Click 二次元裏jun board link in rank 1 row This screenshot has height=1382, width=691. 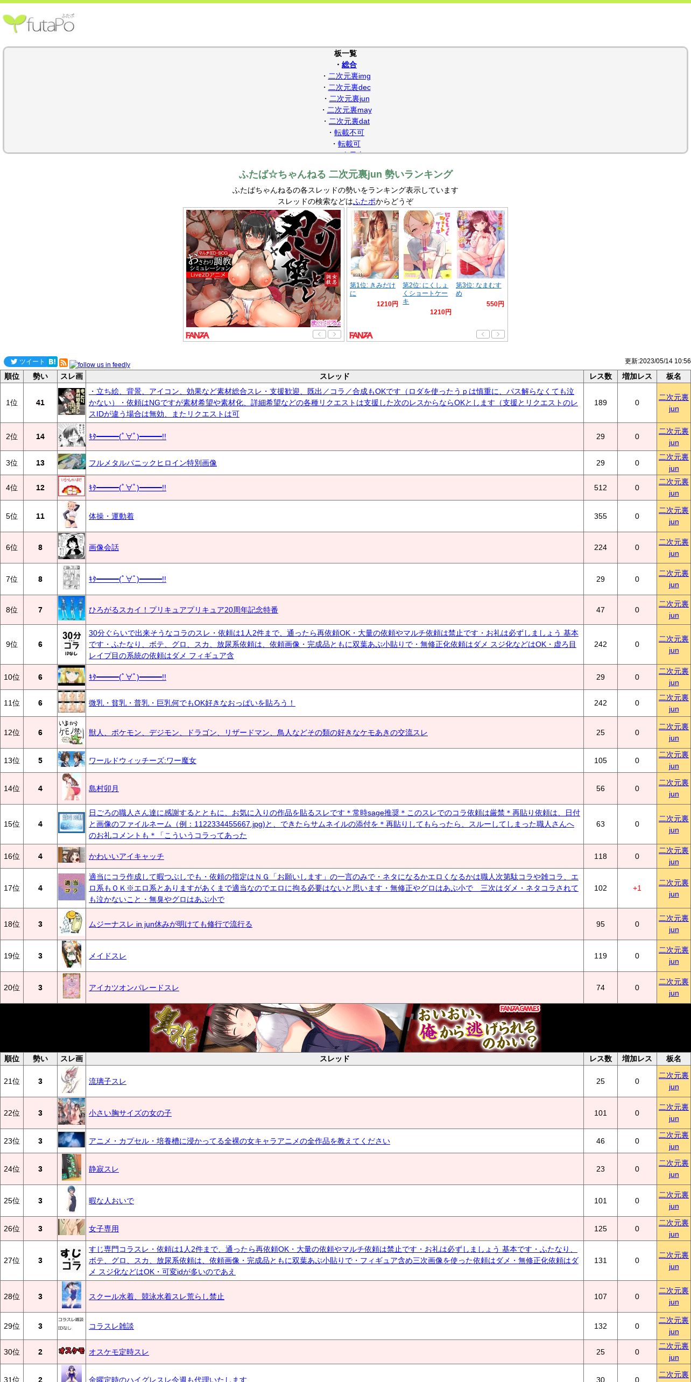click(674, 403)
